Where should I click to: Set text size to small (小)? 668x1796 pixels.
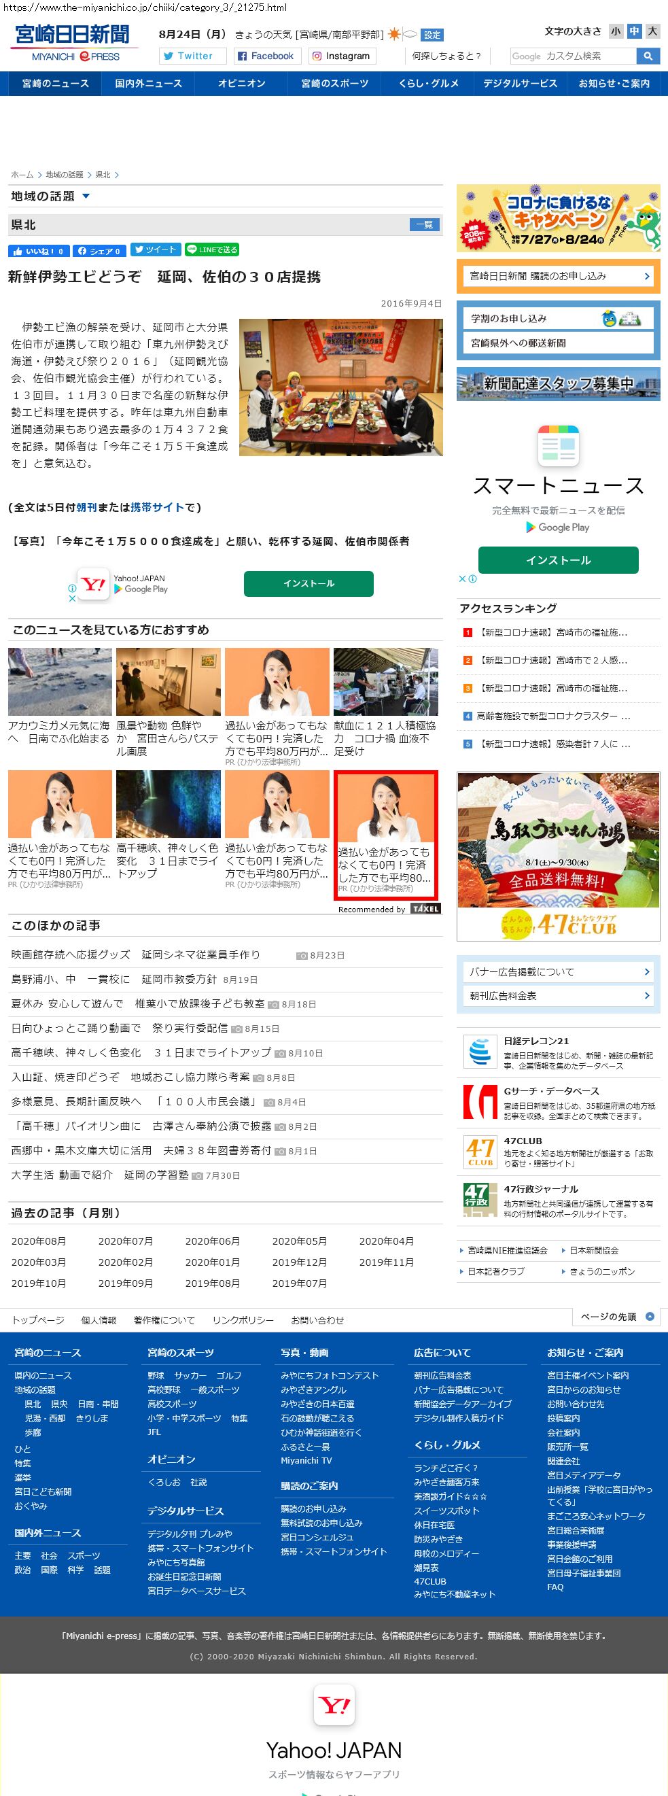616,31
